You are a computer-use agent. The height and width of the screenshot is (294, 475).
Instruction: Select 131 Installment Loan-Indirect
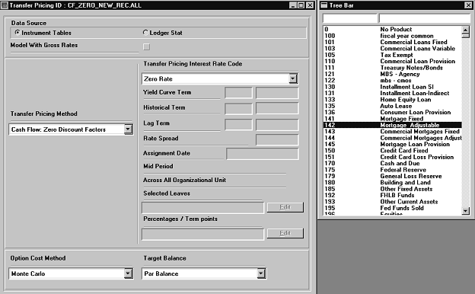point(393,93)
